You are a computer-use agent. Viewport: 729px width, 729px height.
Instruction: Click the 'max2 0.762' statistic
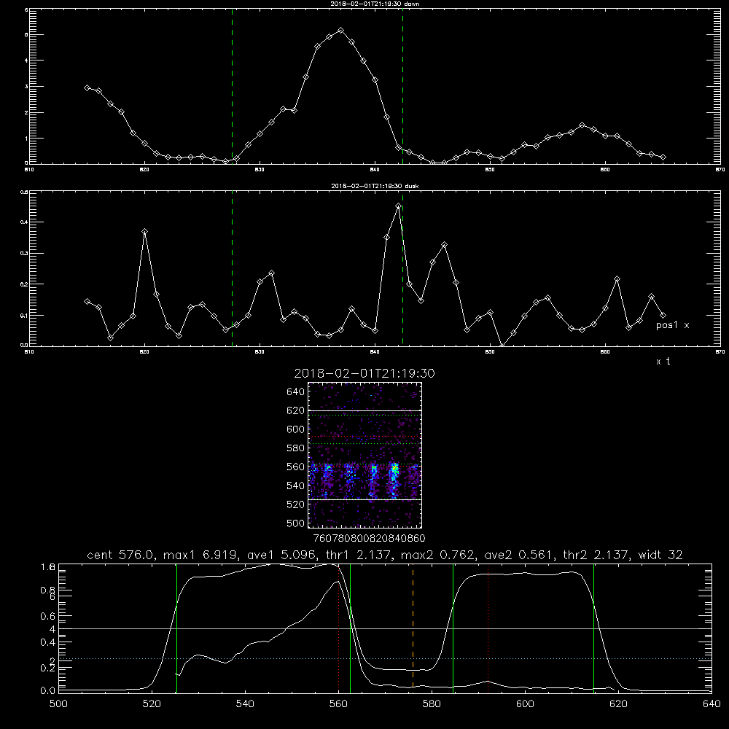[437, 555]
